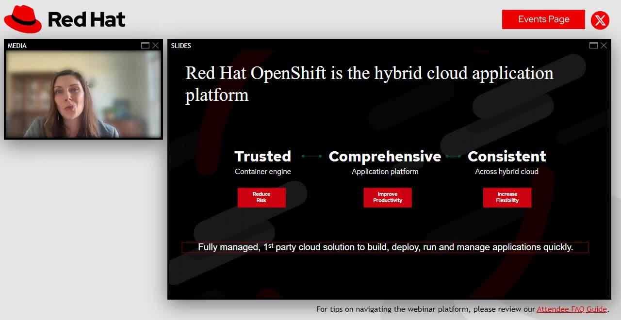621x320 pixels.
Task: Select the MEDIA panel title bar
Action: pos(73,46)
